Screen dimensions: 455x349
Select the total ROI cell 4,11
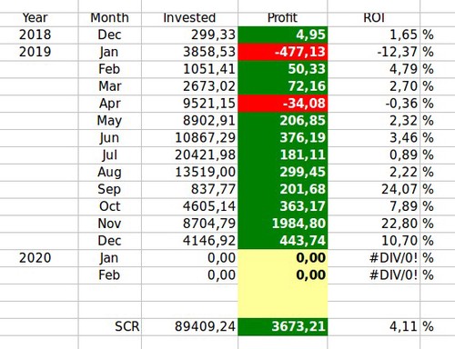(x=374, y=327)
